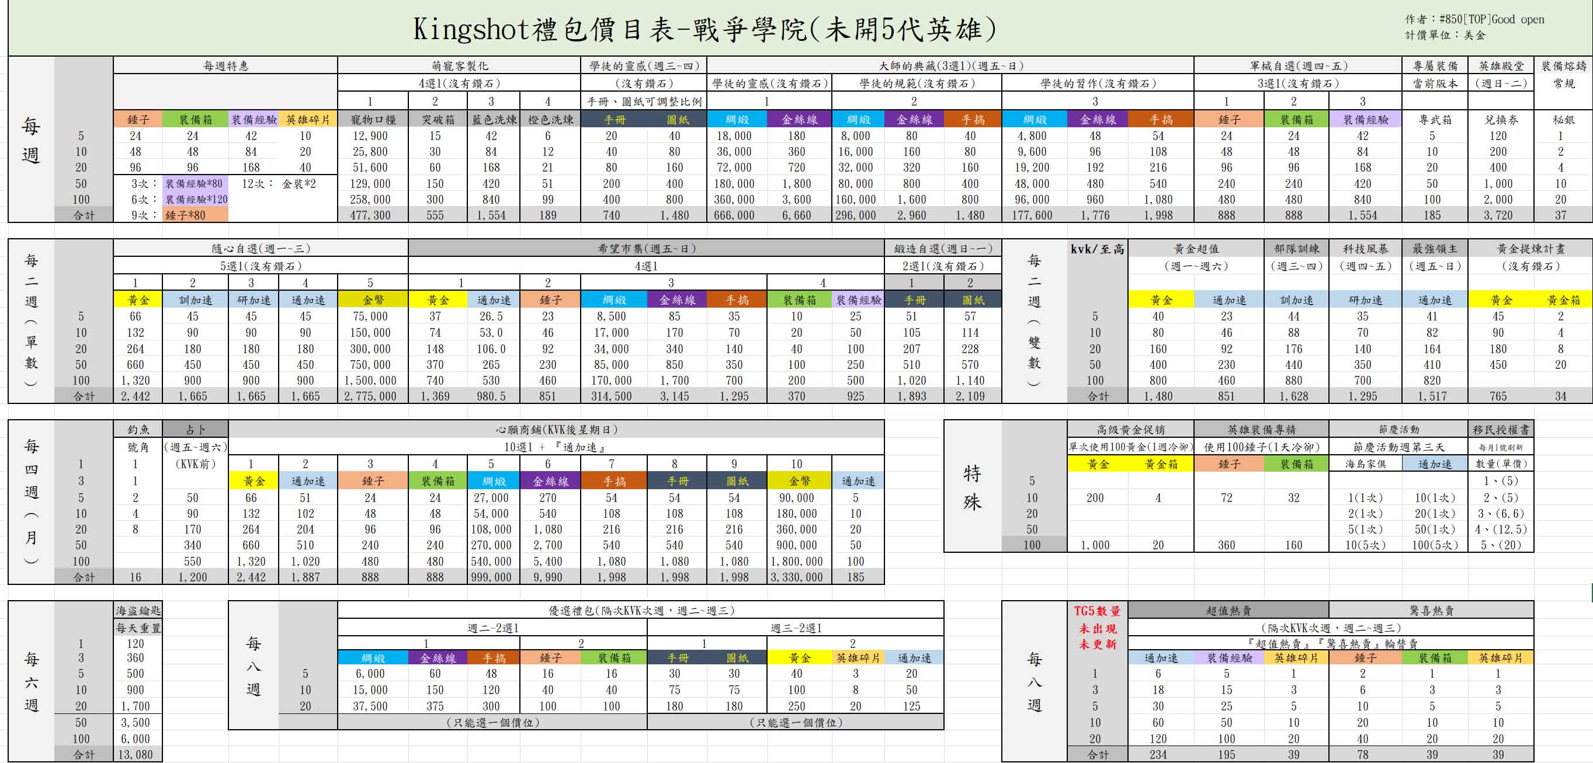Viewport: 1593px width, 763px height.
Task: Select the '英雄裝備專精' header
Action: click(x=1261, y=430)
